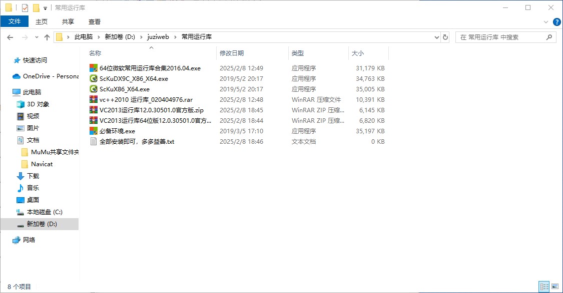Image resolution: width=563 pixels, height=293 pixels.
Task: Open the 文档 folder in sidebar
Action: pyautogui.click(x=28, y=140)
